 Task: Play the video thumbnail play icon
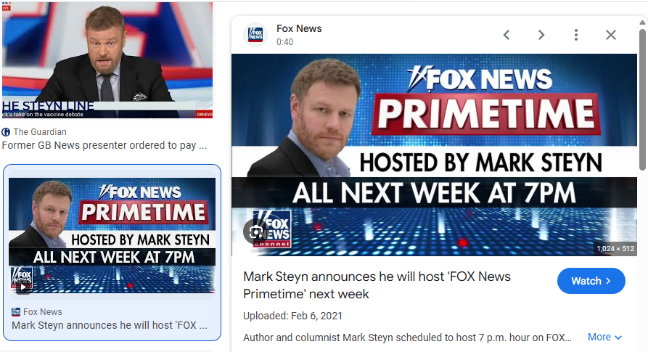[23, 287]
